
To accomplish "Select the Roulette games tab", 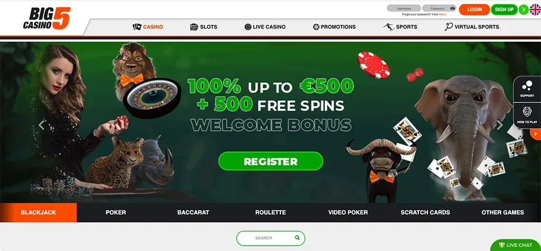I will click(x=270, y=213).
